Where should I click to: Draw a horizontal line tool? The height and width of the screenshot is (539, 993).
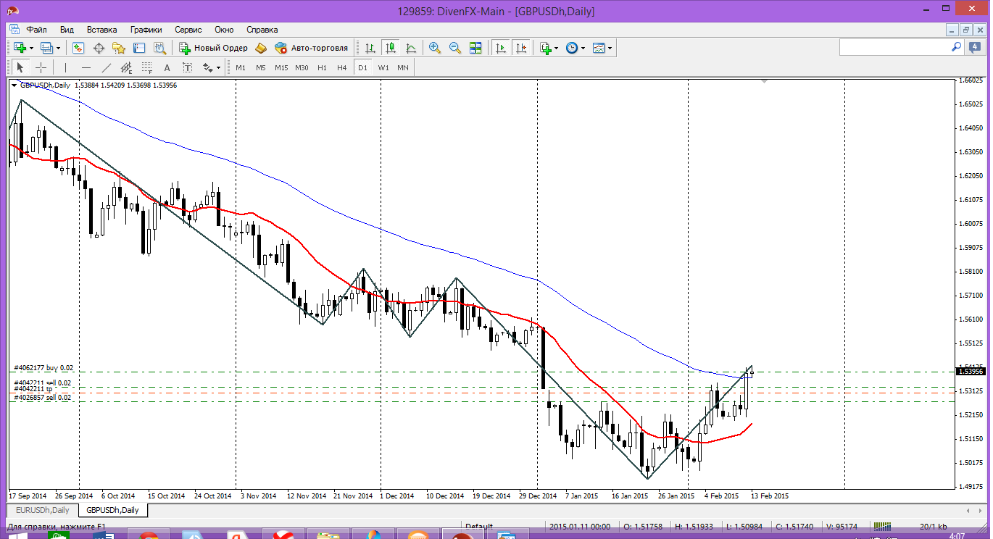pyautogui.click(x=86, y=67)
